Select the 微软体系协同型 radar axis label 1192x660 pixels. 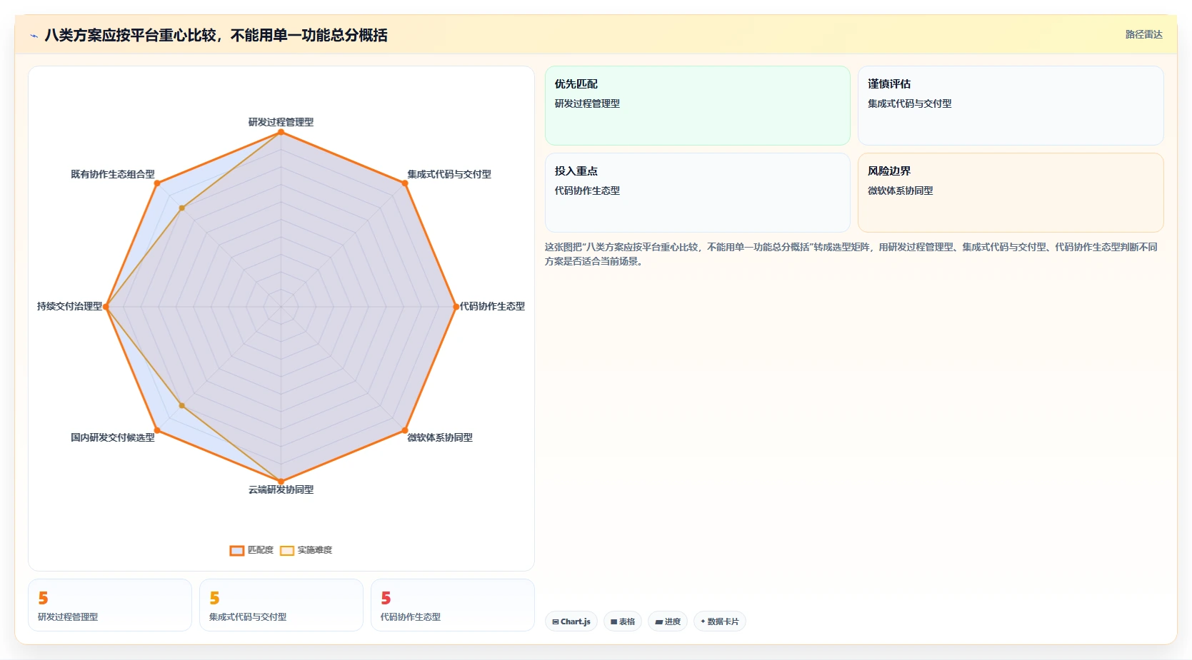click(440, 437)
